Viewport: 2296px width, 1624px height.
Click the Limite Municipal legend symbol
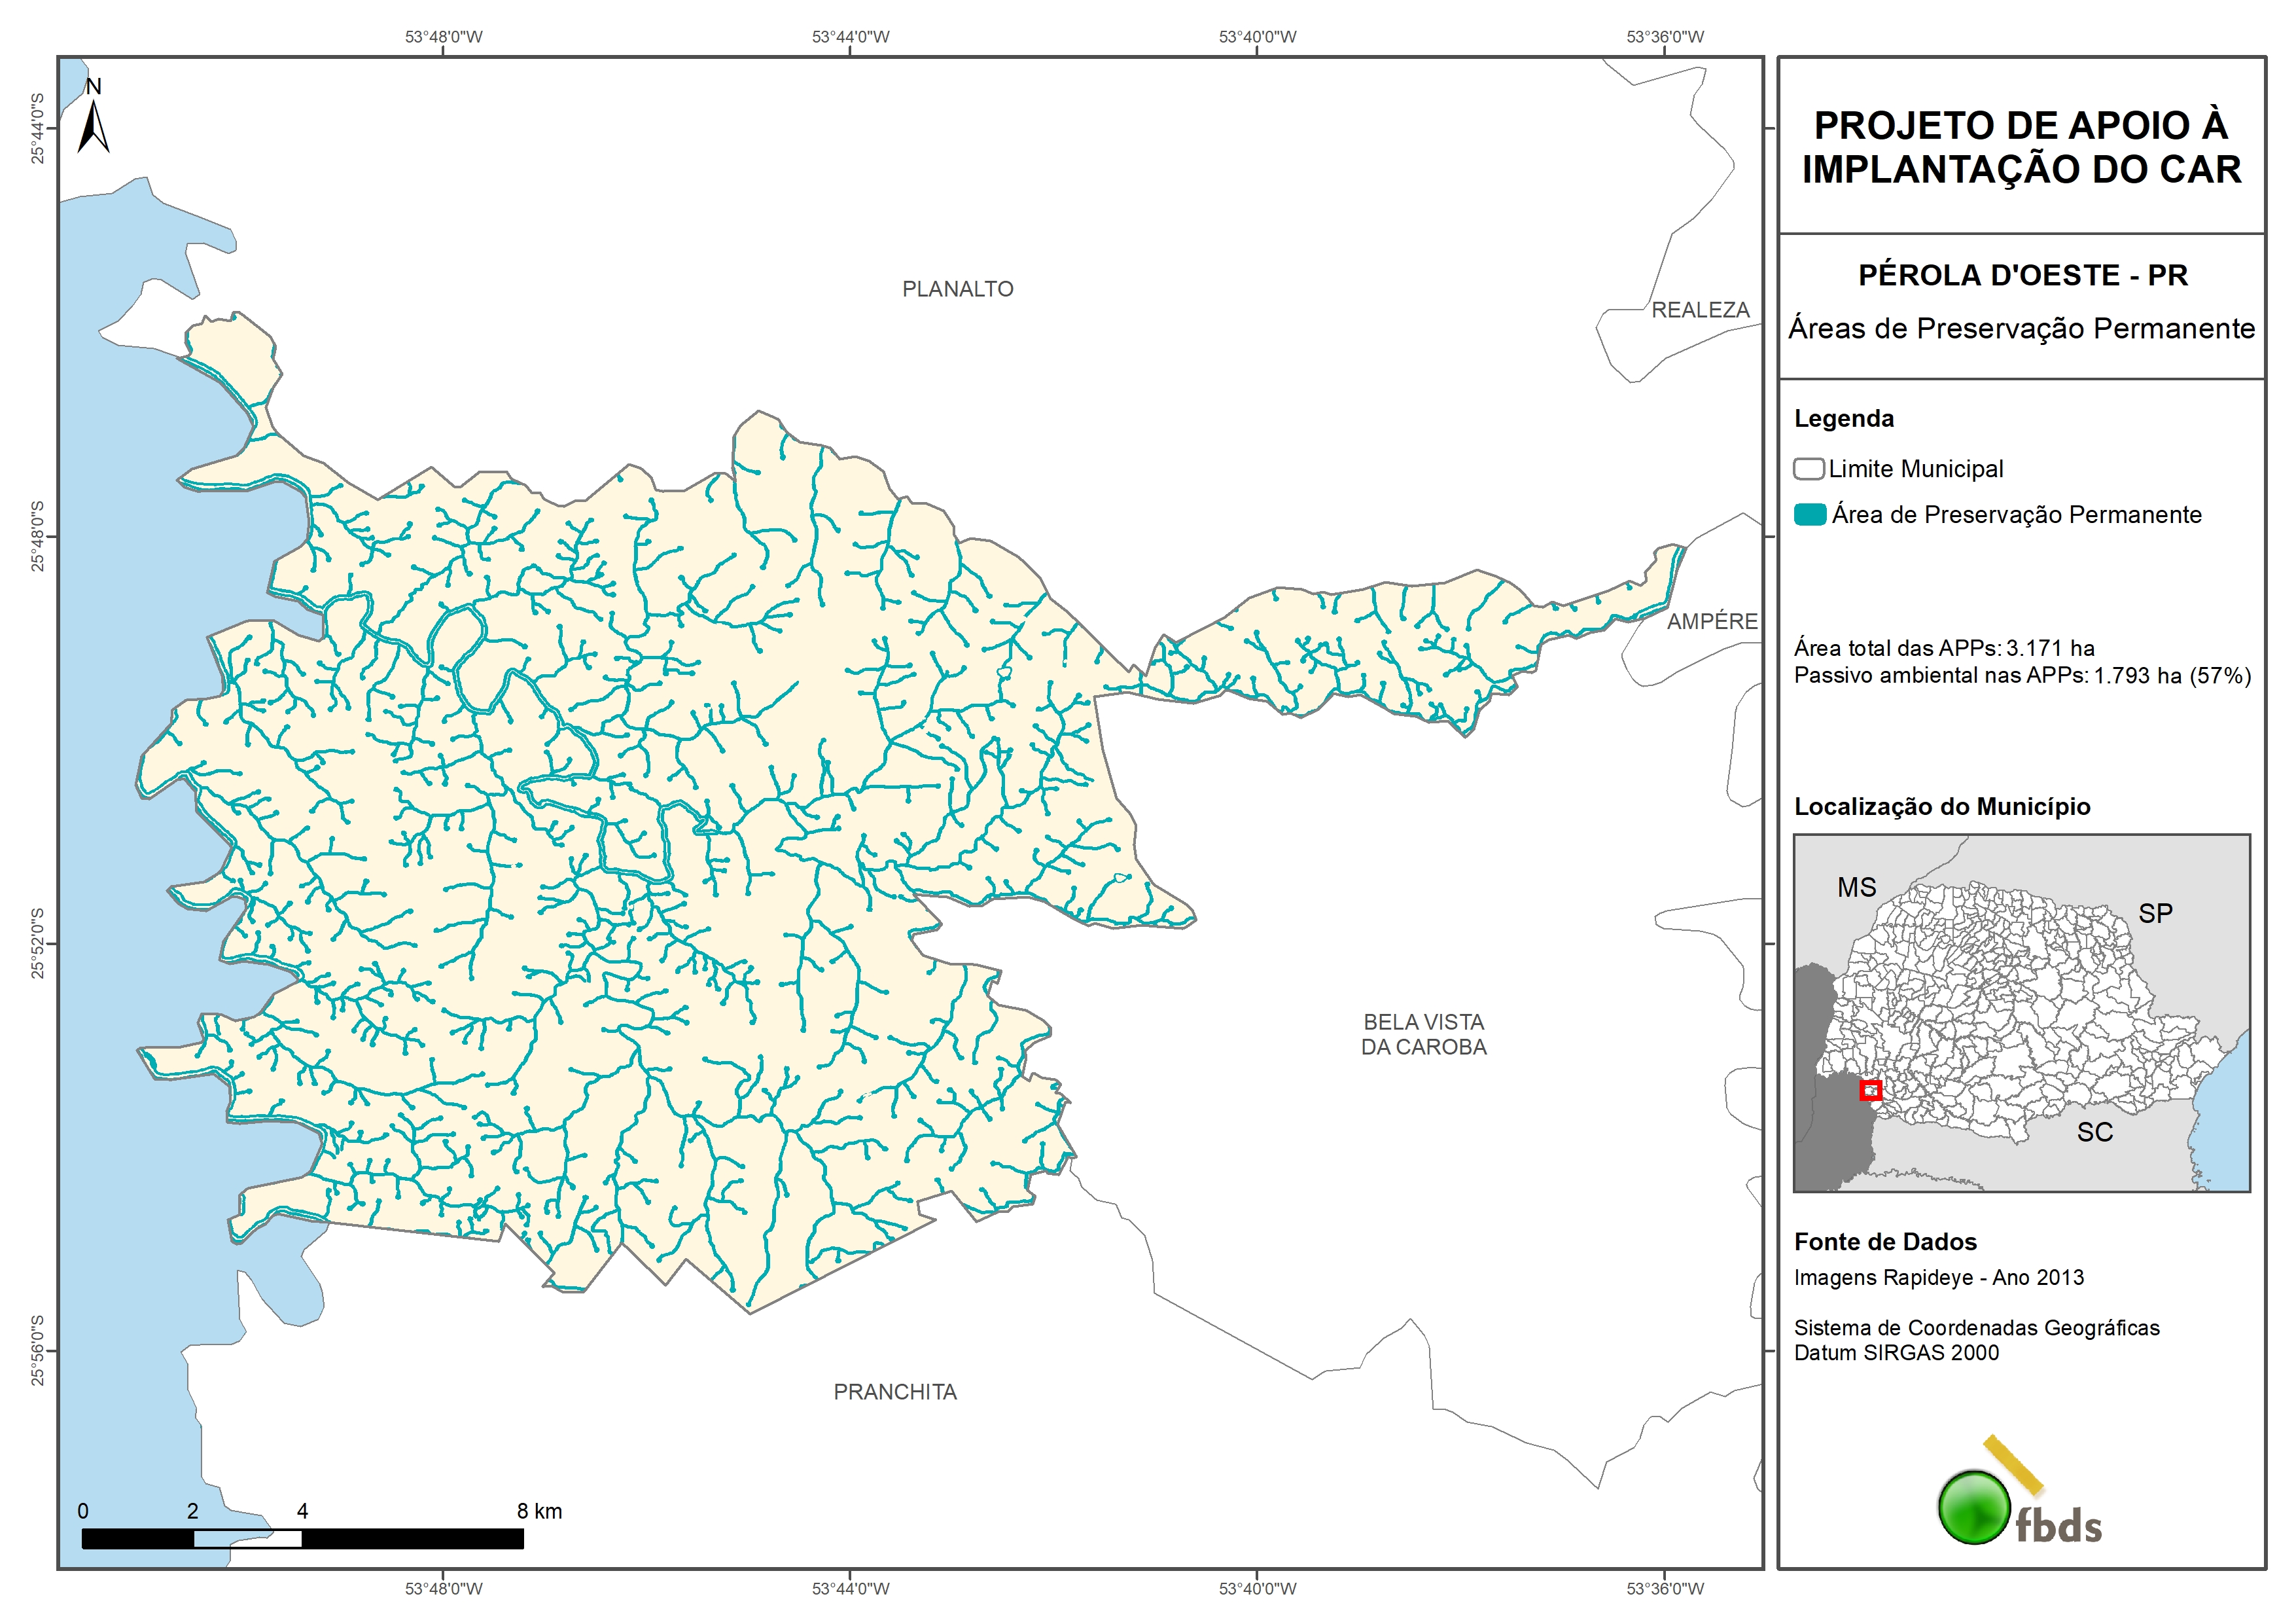point(1808,468)
